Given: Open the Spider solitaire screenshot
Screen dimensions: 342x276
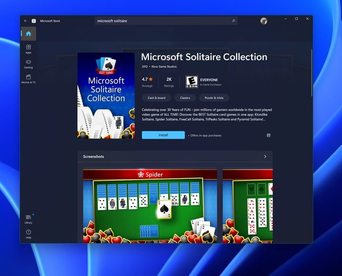Looking at the screenshot, I should (x=150, y=206).
